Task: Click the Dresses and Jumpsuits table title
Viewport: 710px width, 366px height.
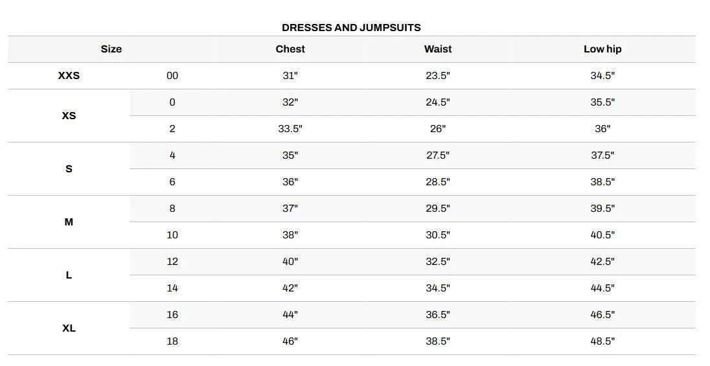Action: (351, 27)
